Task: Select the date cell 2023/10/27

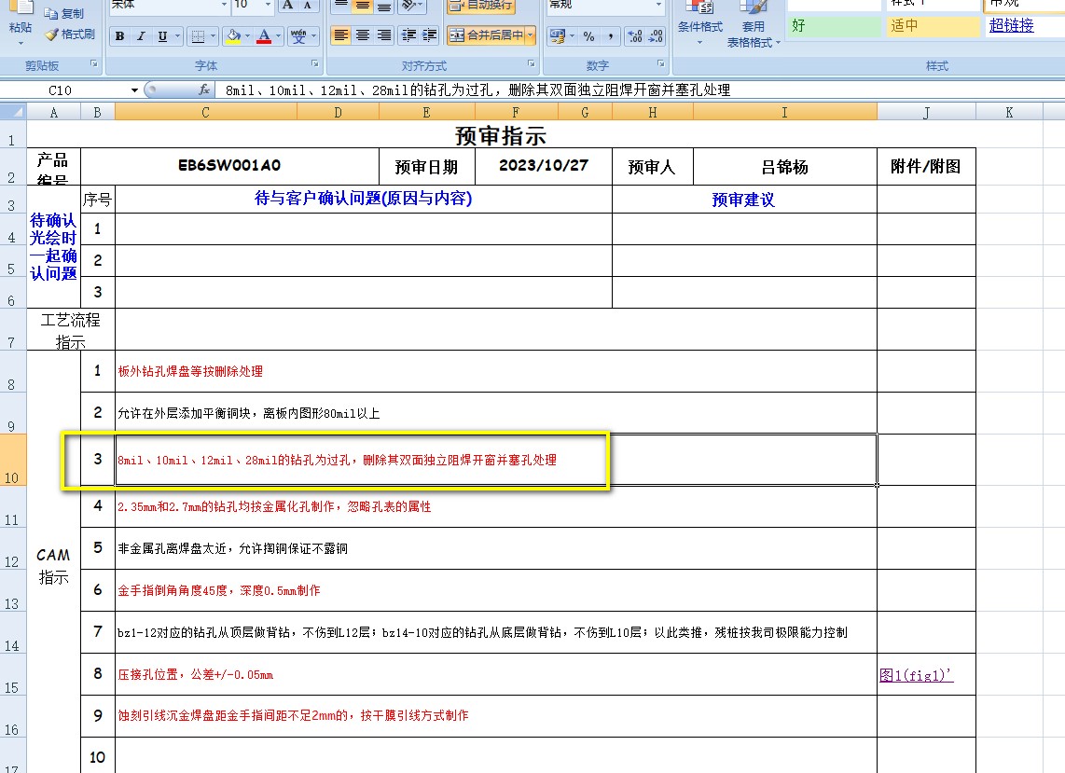Action: 544,166
